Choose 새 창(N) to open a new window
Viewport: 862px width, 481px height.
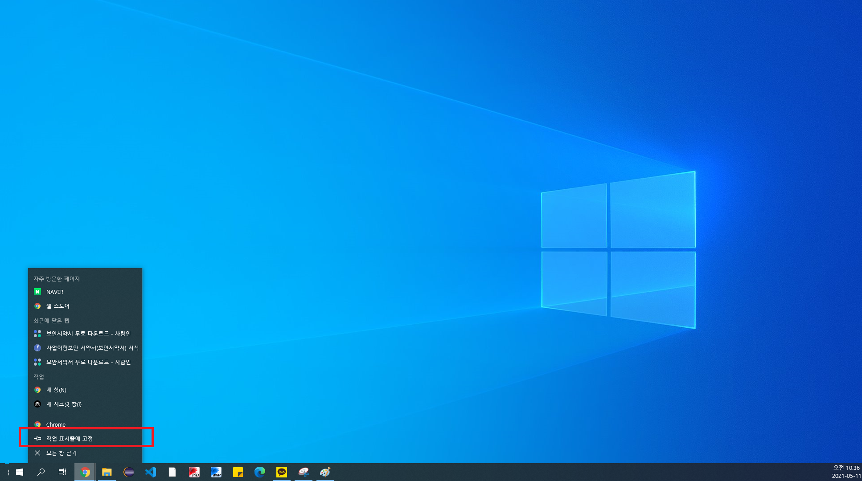coord(56,390)
